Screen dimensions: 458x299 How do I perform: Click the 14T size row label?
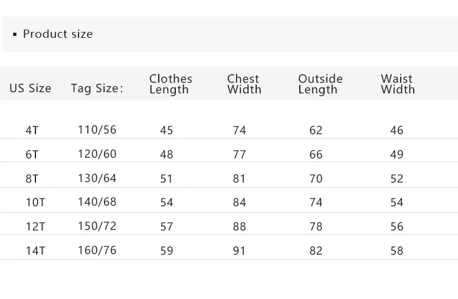tap(35, 251)
